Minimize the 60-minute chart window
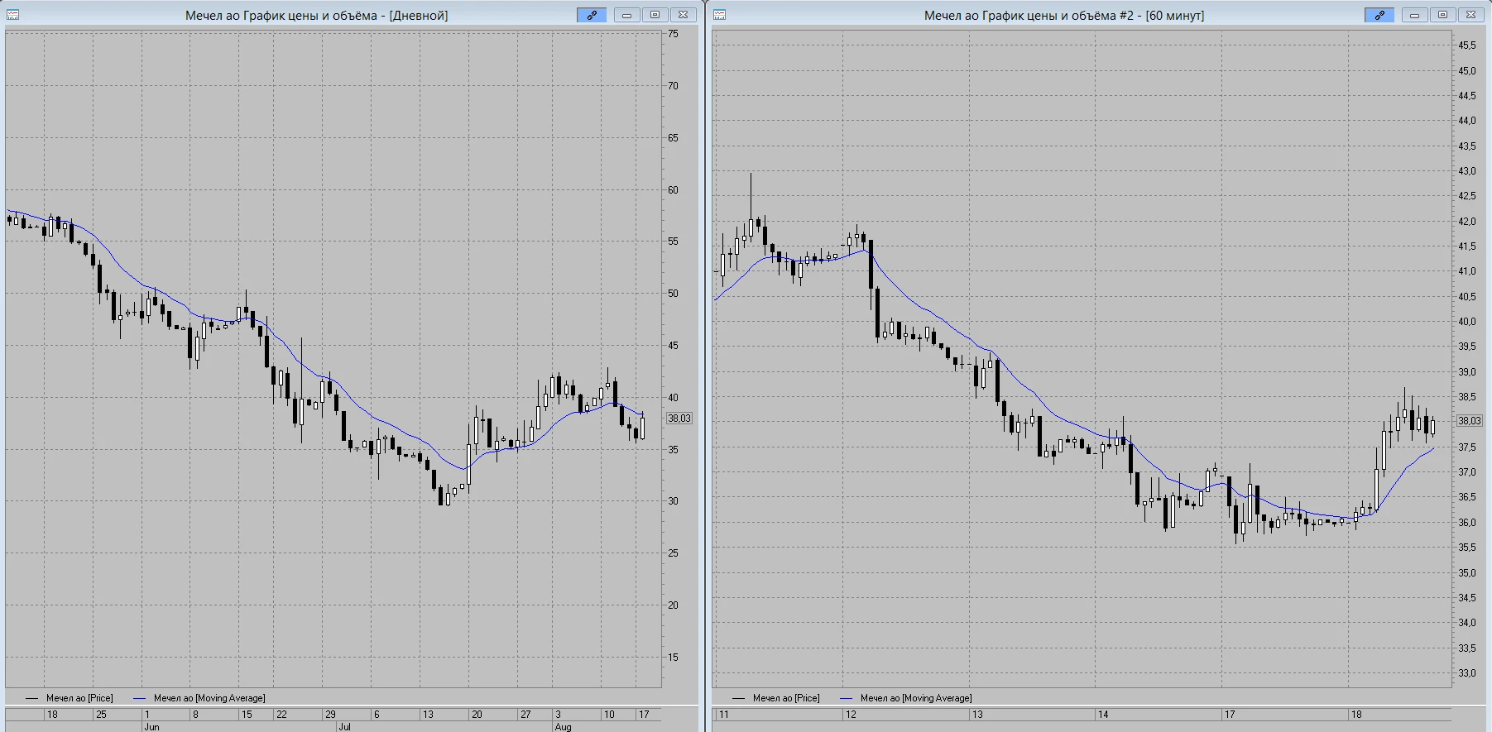 [1415, 15]
